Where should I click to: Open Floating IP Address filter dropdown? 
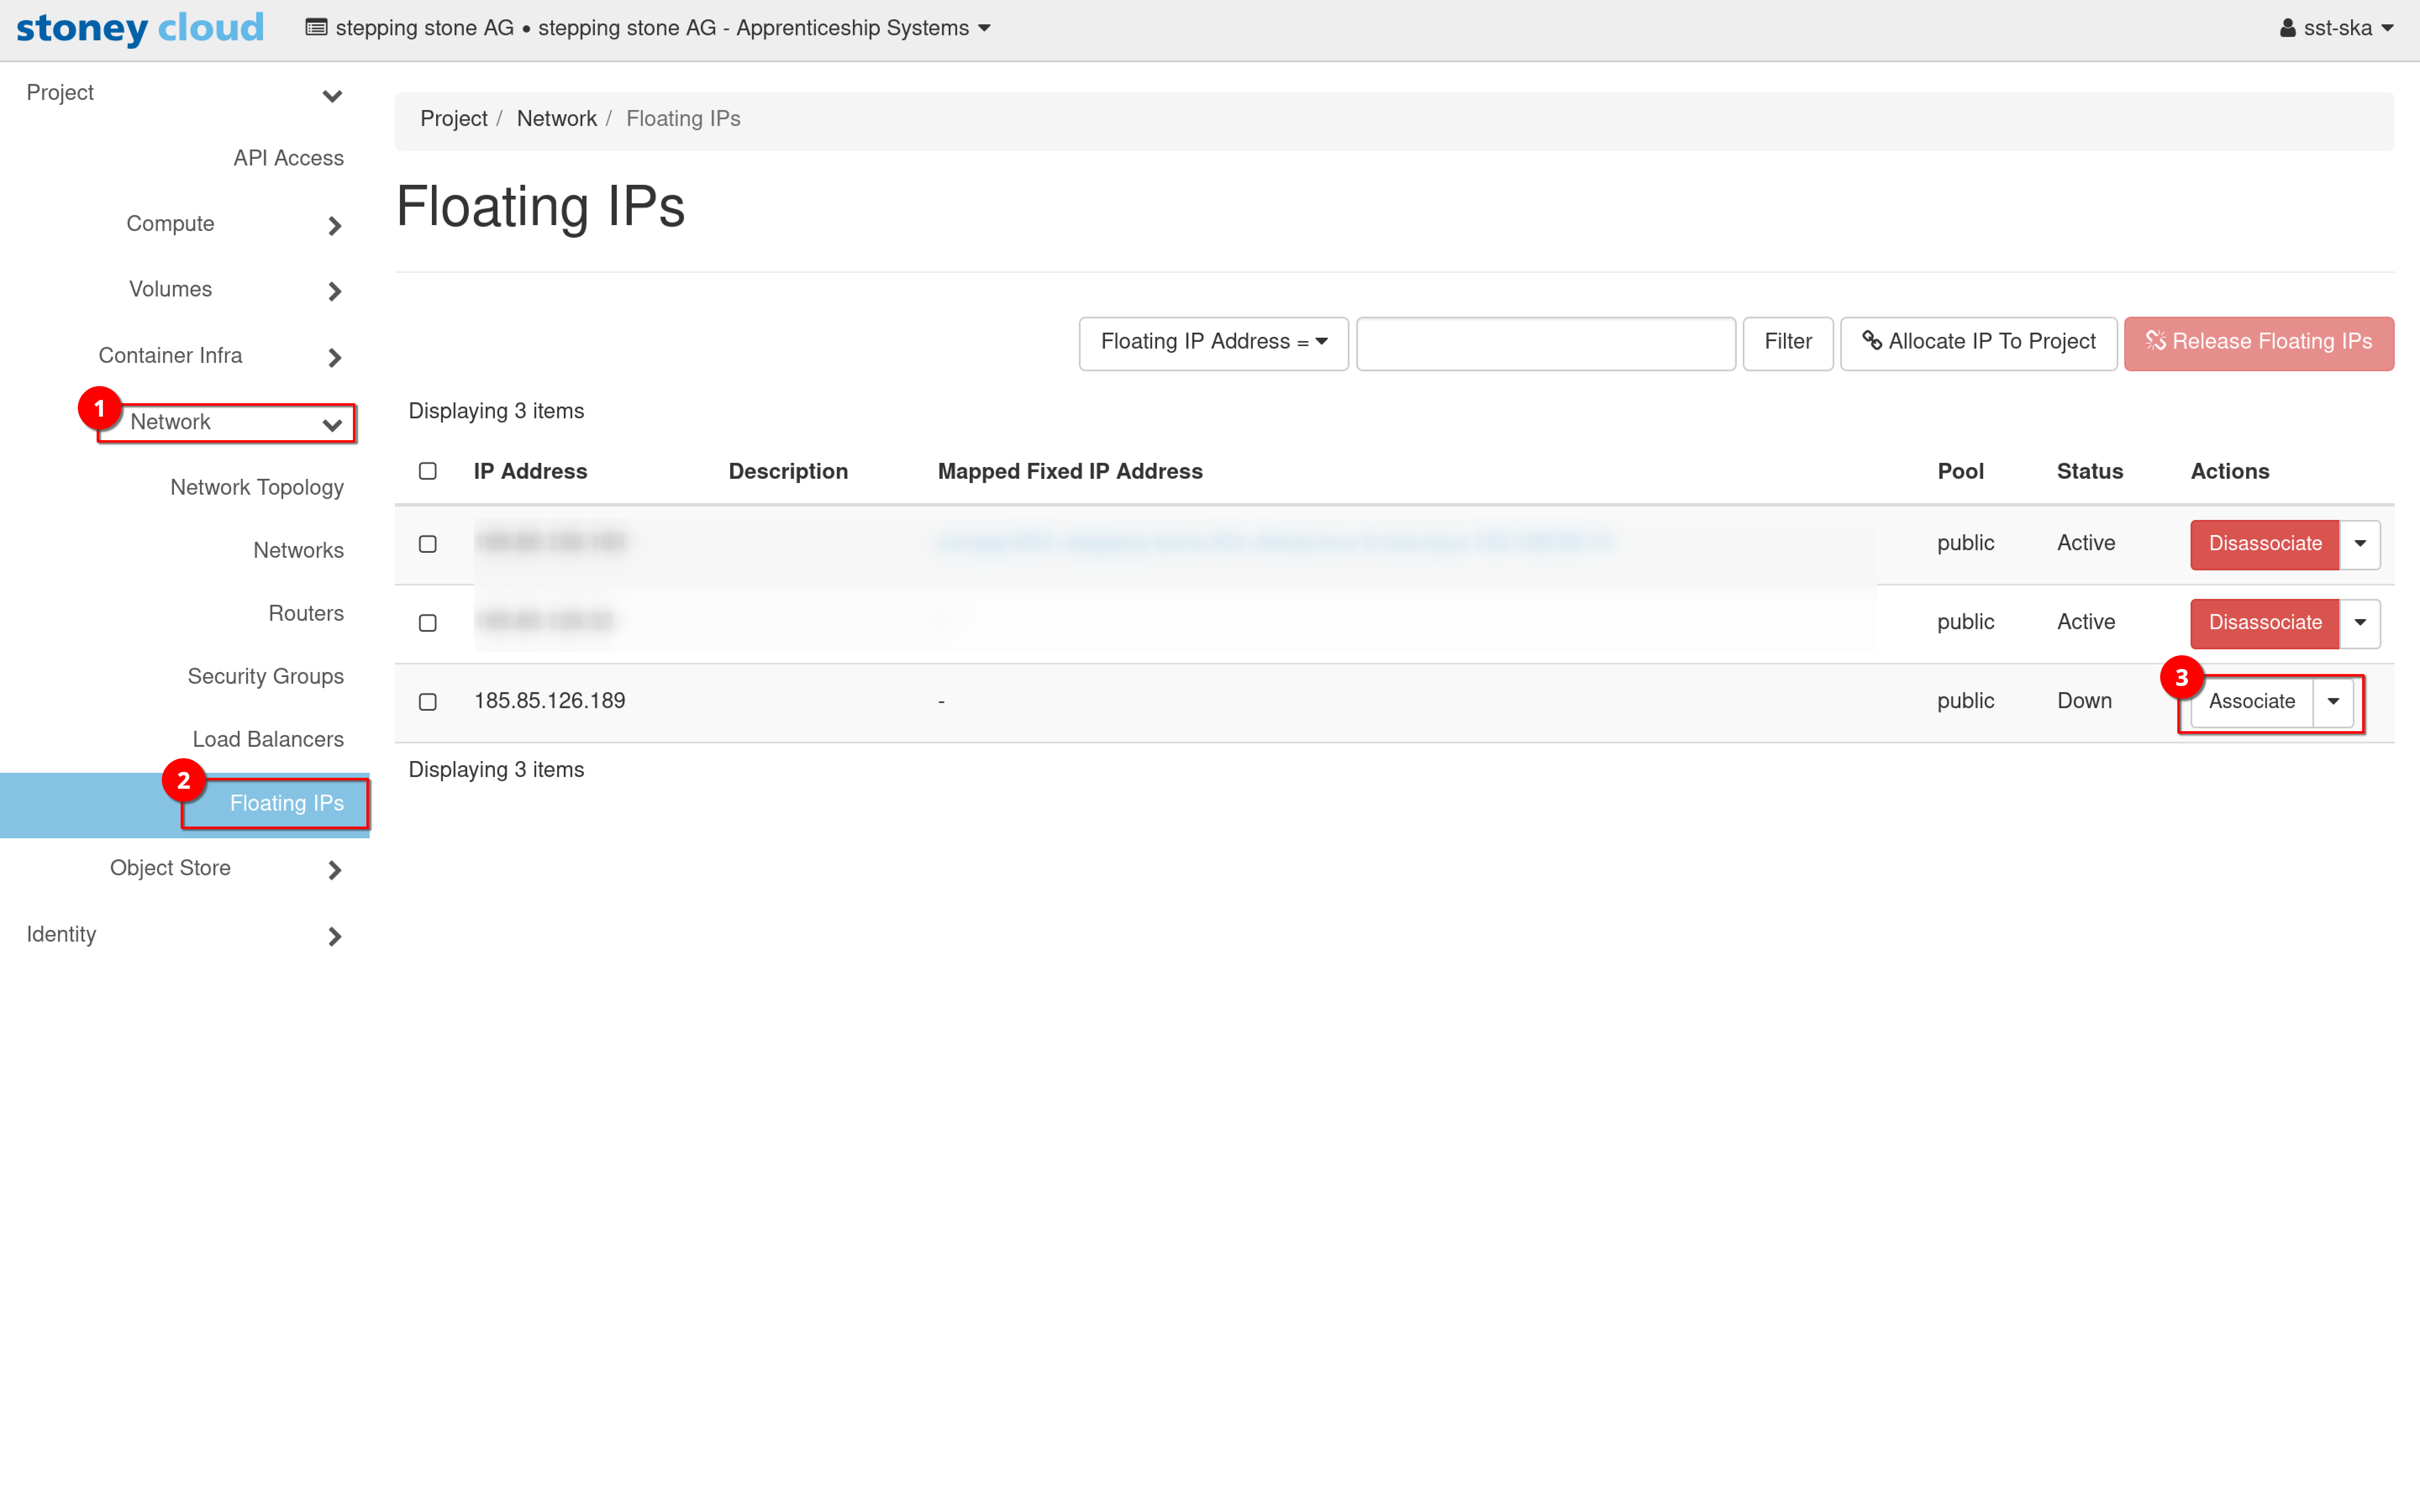(1213, 342)
